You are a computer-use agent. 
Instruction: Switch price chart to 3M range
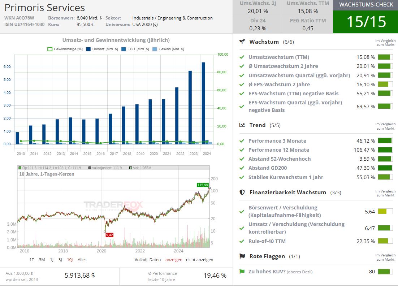coord(42,260)
